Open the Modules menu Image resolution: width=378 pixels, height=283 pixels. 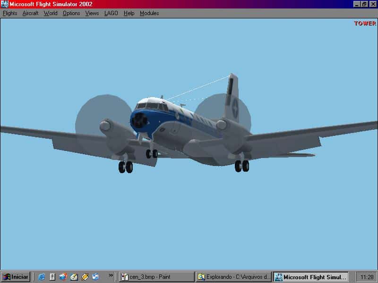(149, 13)
